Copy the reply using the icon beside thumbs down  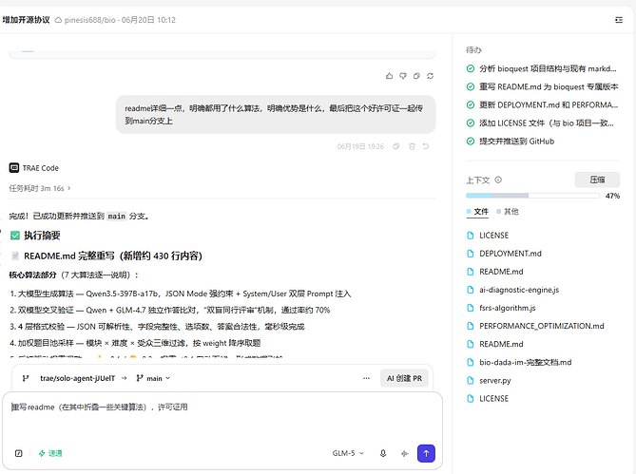[416, 76]
